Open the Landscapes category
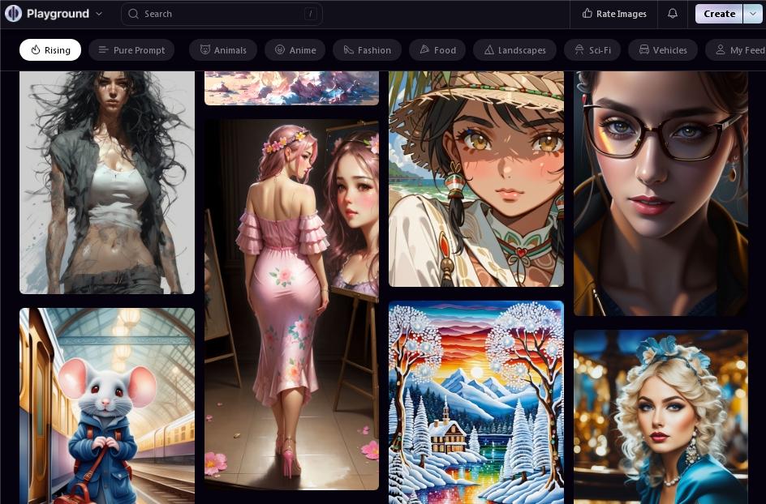Viewport: 766px width, 504px height. (514, 50)
